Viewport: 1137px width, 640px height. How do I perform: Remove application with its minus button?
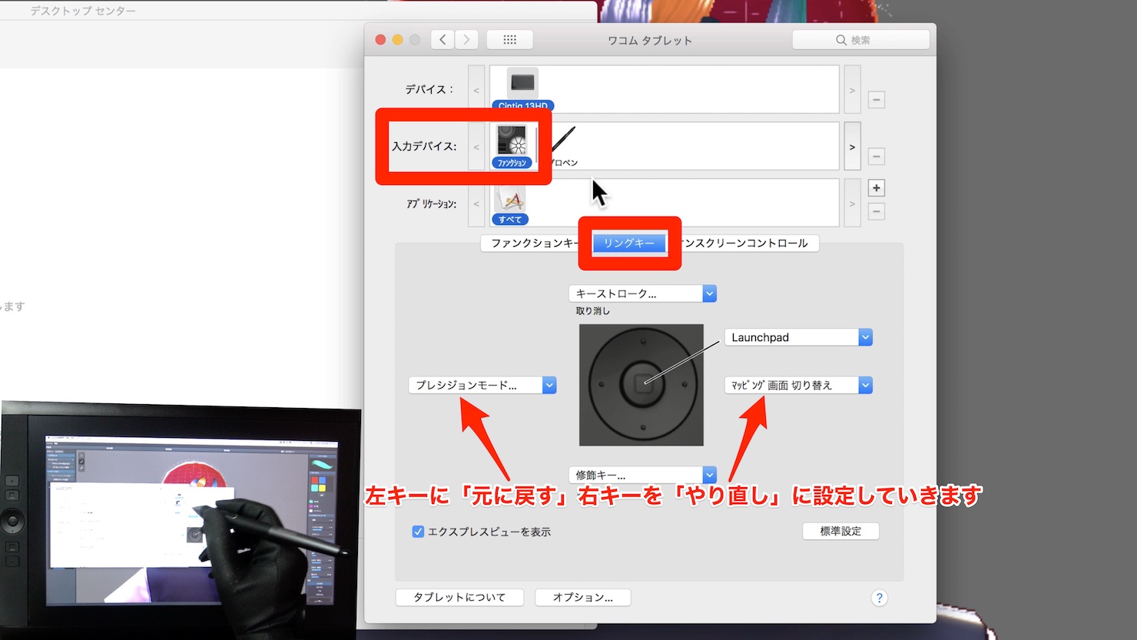click(876, 211)
